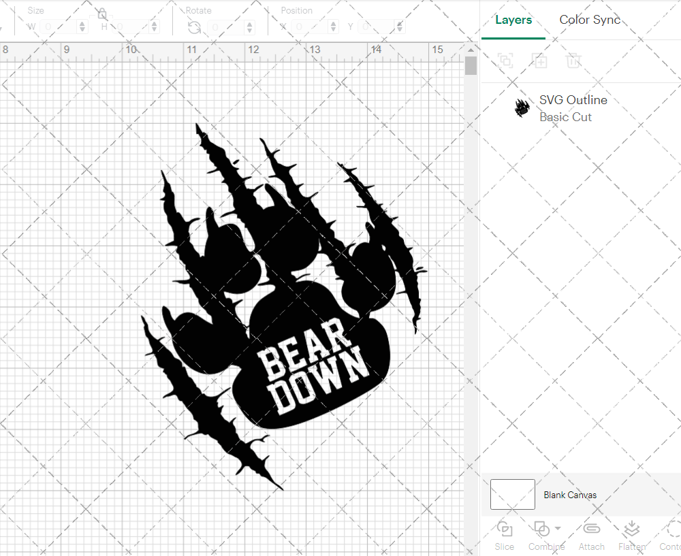This screenshot has height=556, width=681.
Task: Click the Delete layer trash icon
Action: tap(573, 61)
